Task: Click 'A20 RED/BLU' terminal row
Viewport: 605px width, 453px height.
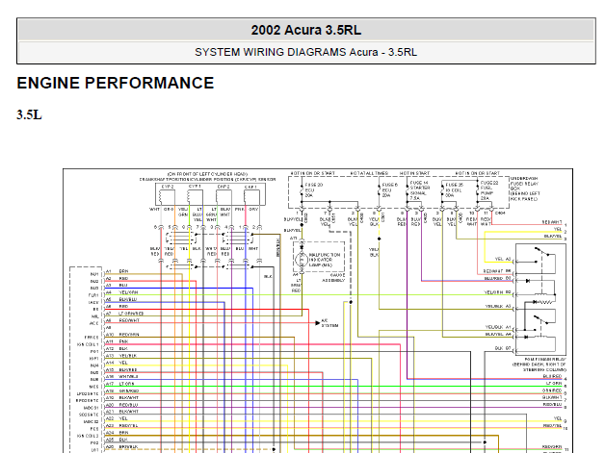Action: 122,405
